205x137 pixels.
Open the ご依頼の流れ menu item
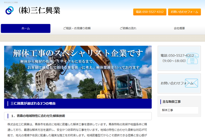pyautogui.click(x=128, y=28)
